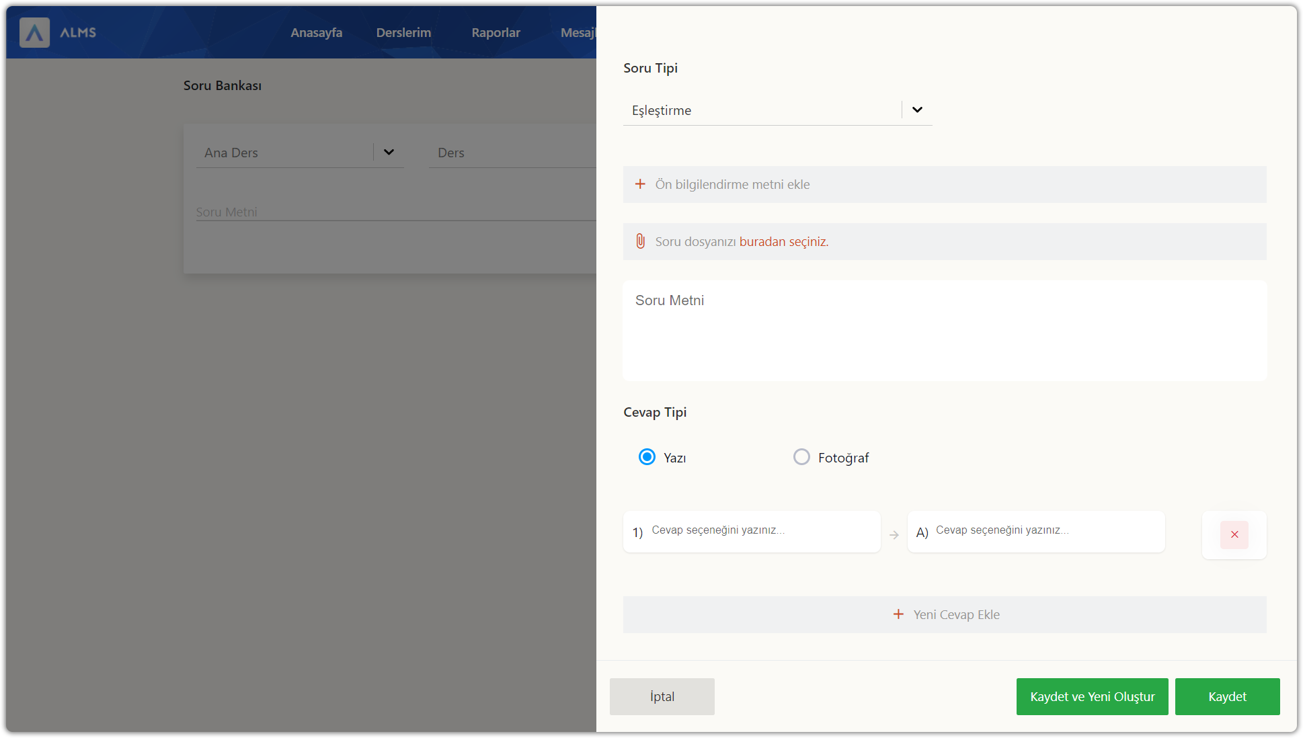The width and height of the screenshot is (1303, 738).
Task: Click the paperclip attachment icon
Action: (x=640, y=241)
